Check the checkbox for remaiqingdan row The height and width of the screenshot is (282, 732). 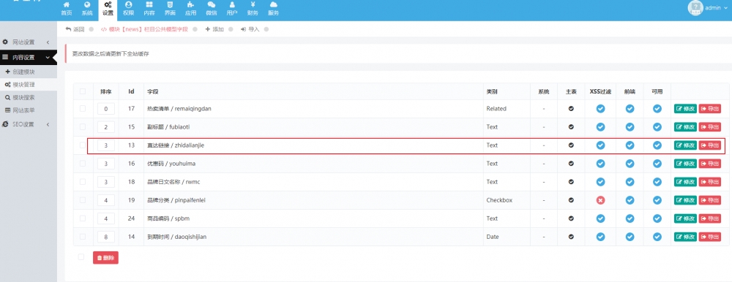[x=83, y=108]
